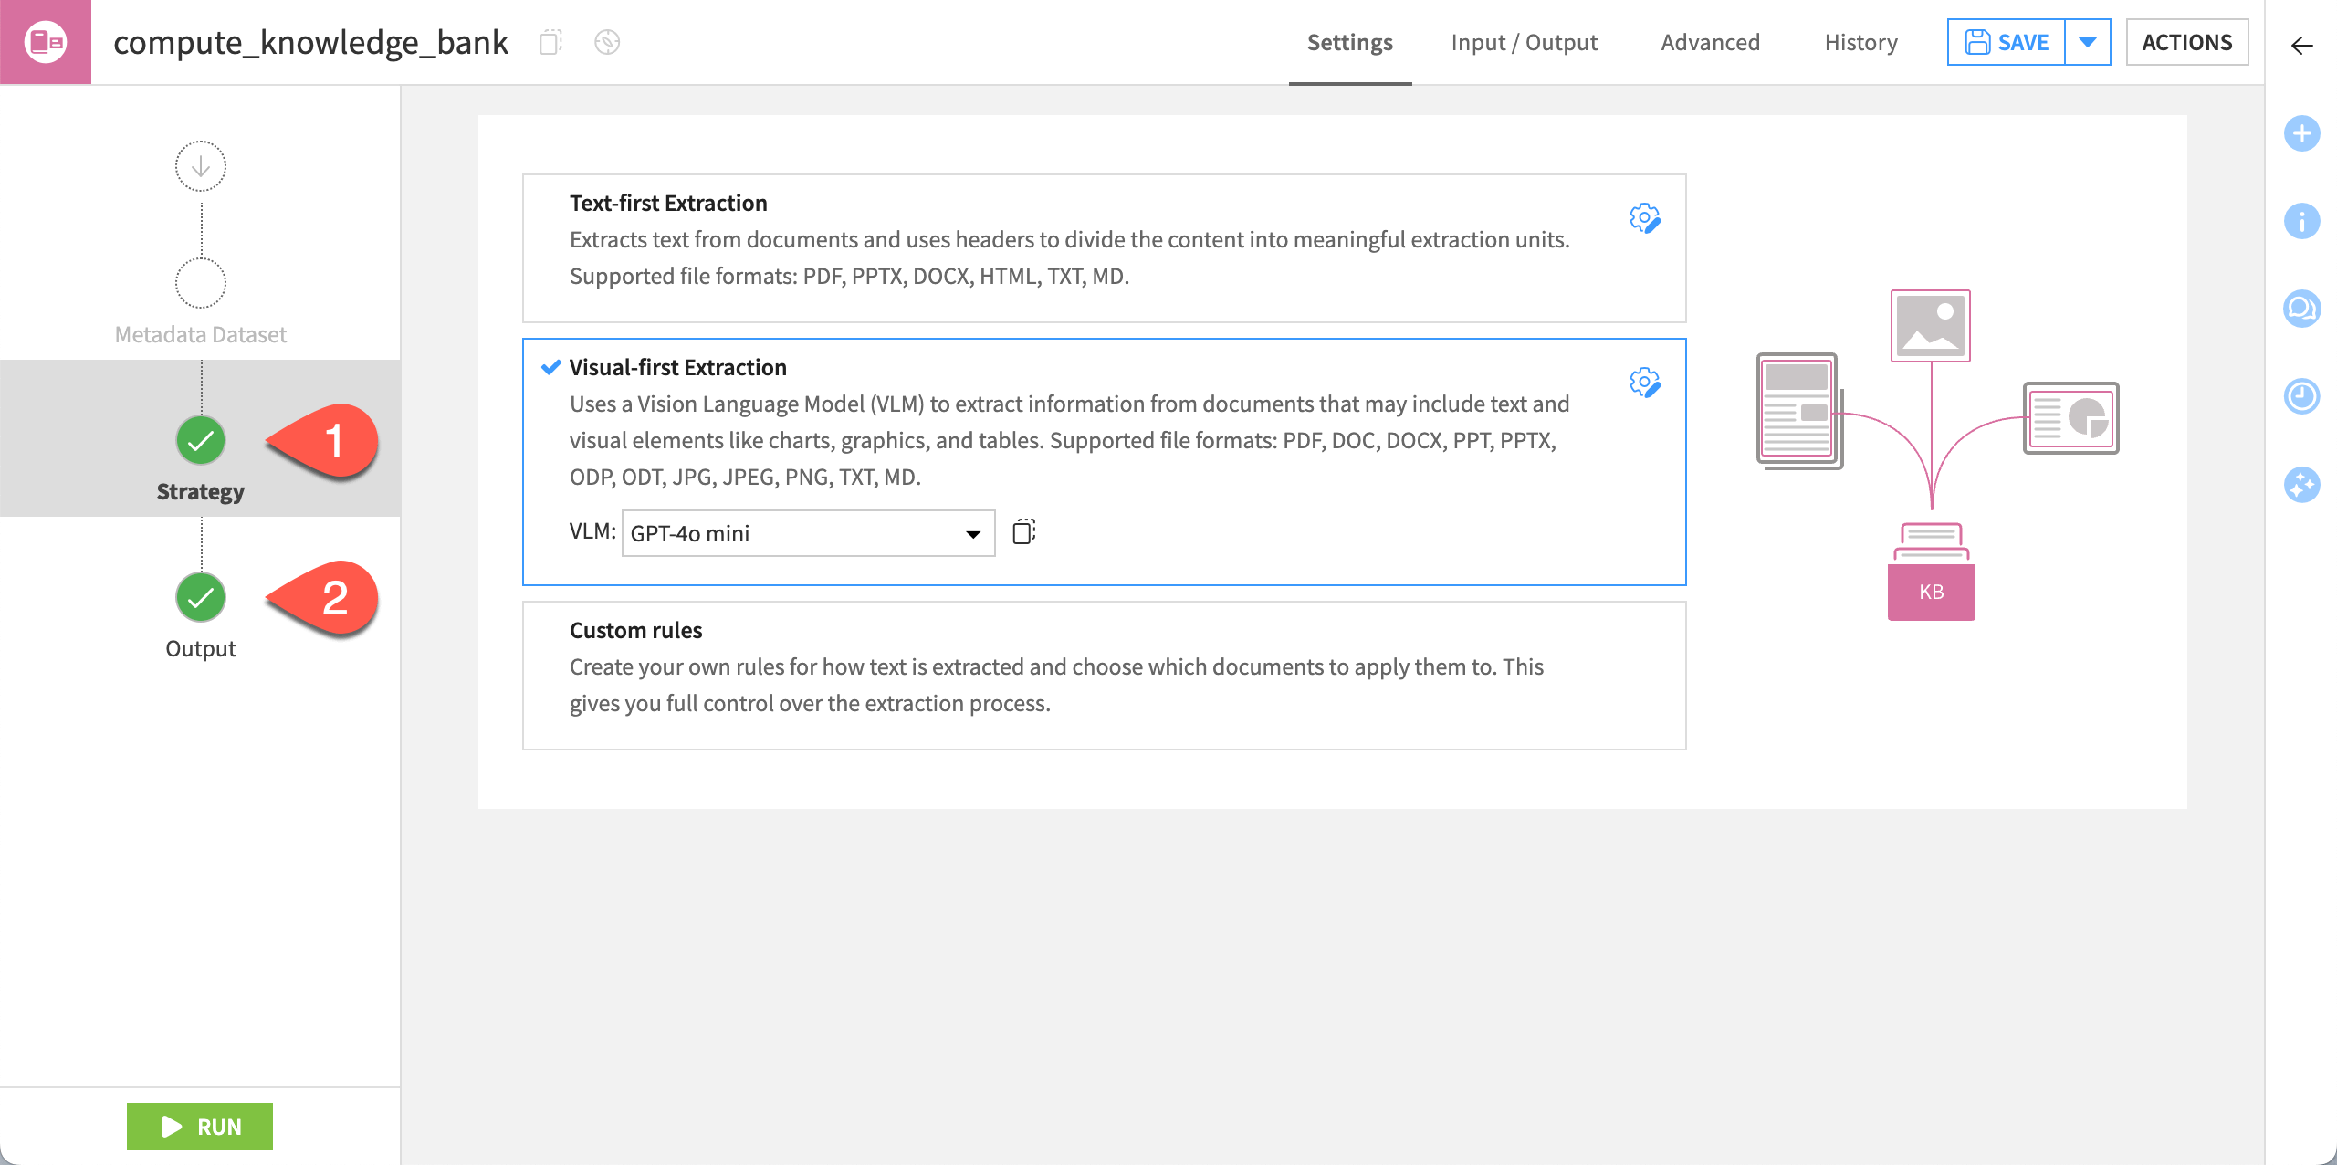Open the SAVE dropdown arrow

[x=2089, y=41]
